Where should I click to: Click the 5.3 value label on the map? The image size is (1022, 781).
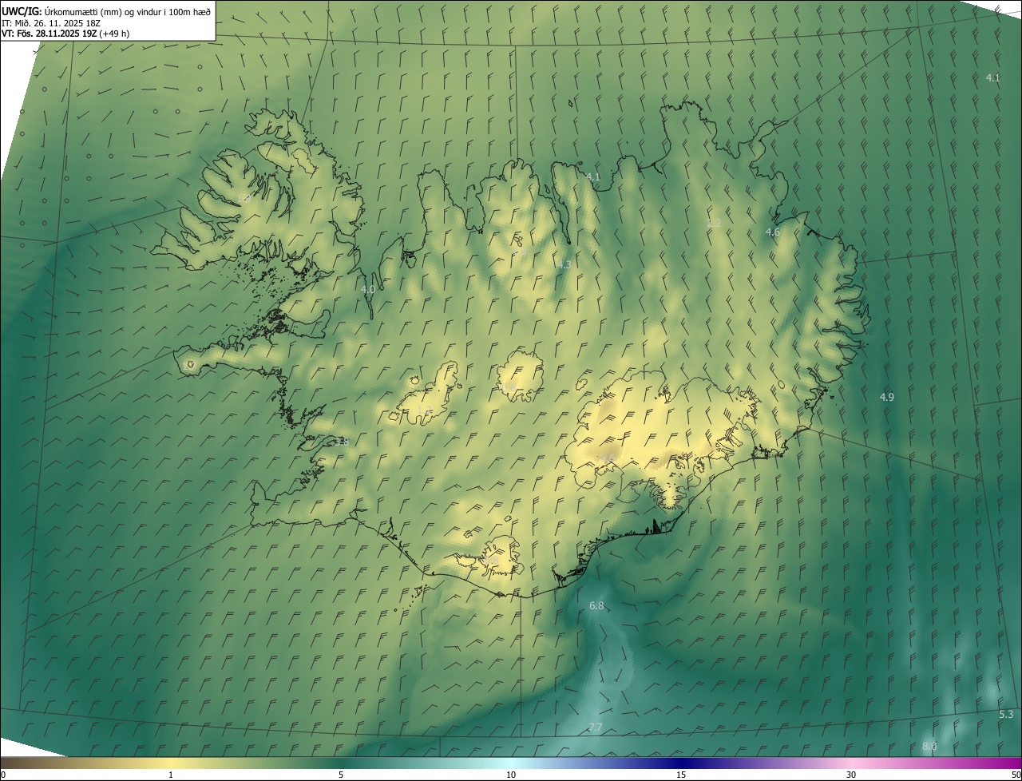[x=1006, y=714]
